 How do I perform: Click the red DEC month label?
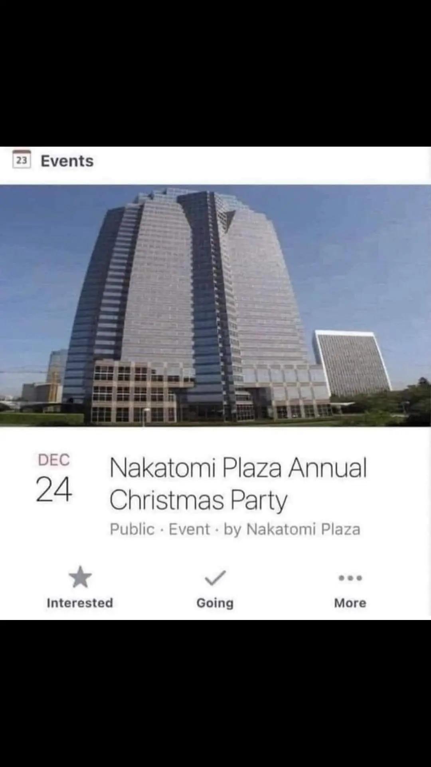coord(54,460)
